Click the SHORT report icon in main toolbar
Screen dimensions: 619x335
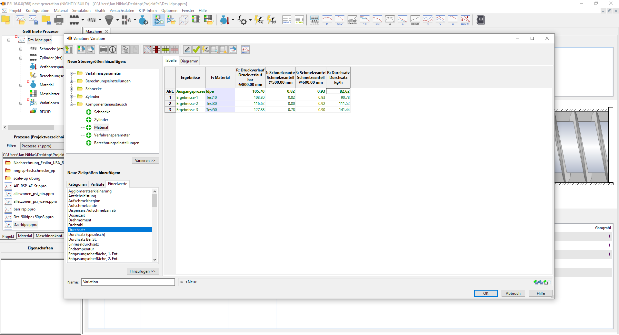click(287, 20)
